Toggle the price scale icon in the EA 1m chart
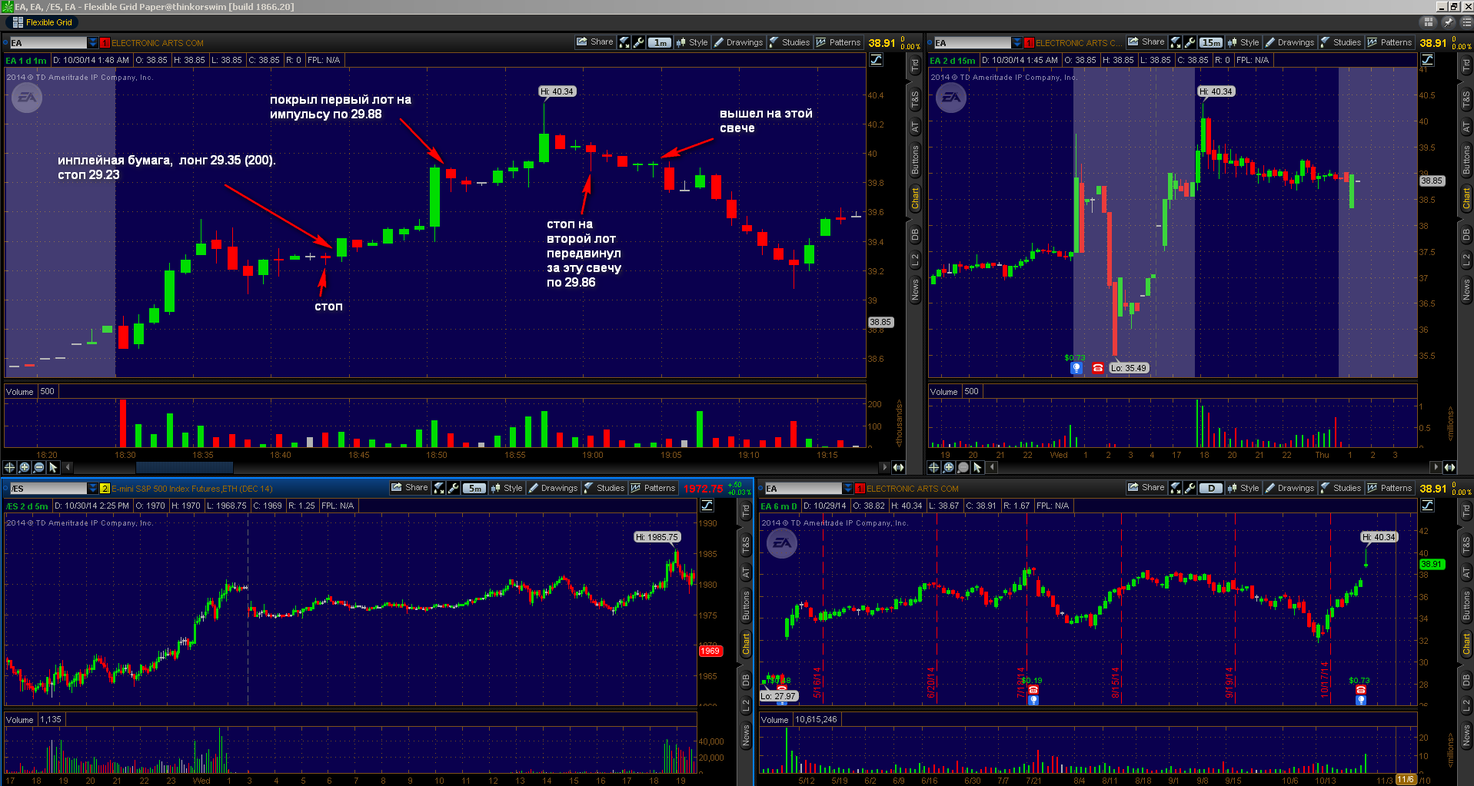This screenshot has width=1474, height=786. coord(876,60)
